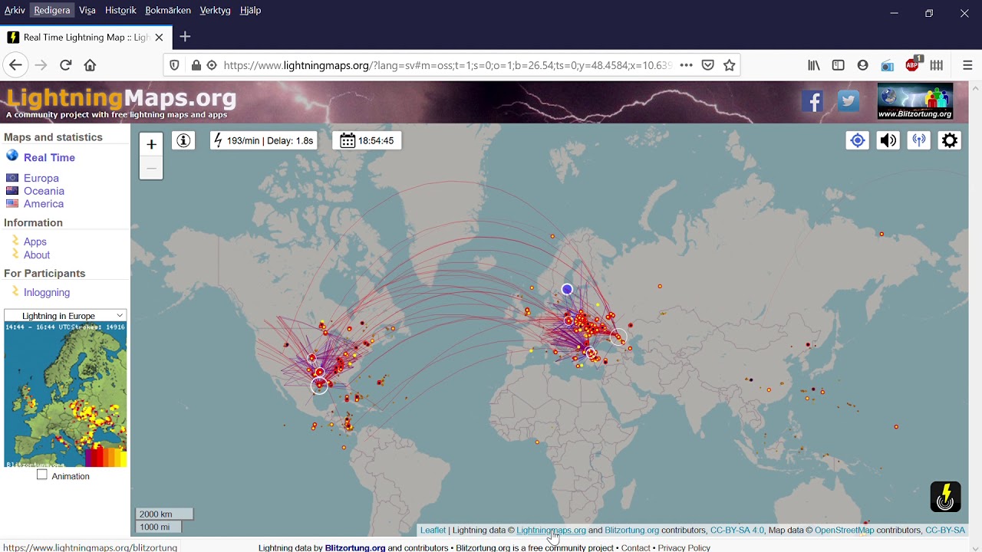Click the lightning app badge icon
This screenshot has height=552, width=982.
(x=945, y=497)
